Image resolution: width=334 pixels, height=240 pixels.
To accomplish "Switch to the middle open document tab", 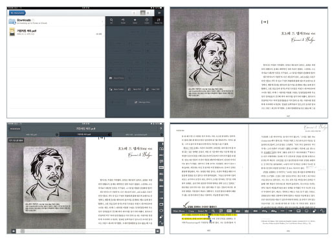I will (84, 135).
